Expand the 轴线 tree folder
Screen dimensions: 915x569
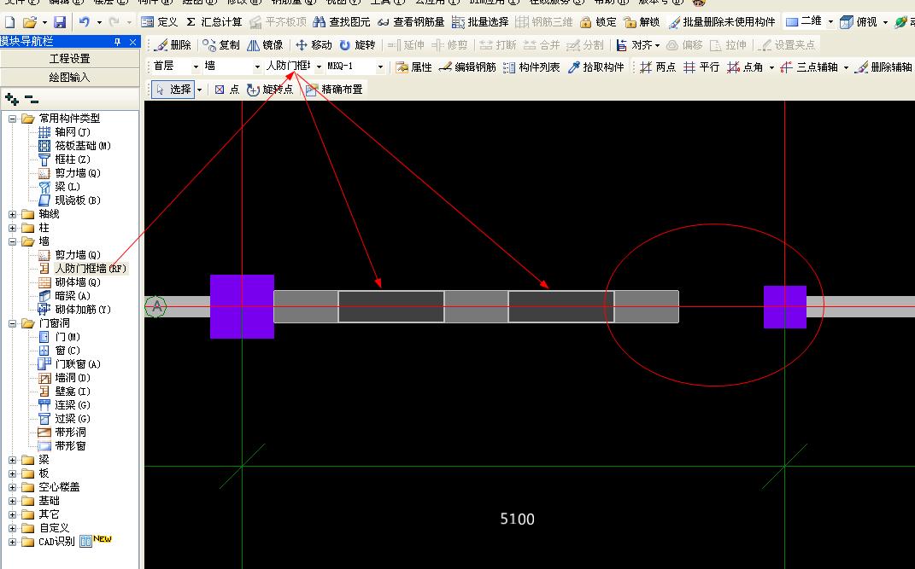(x=12, y=214)
